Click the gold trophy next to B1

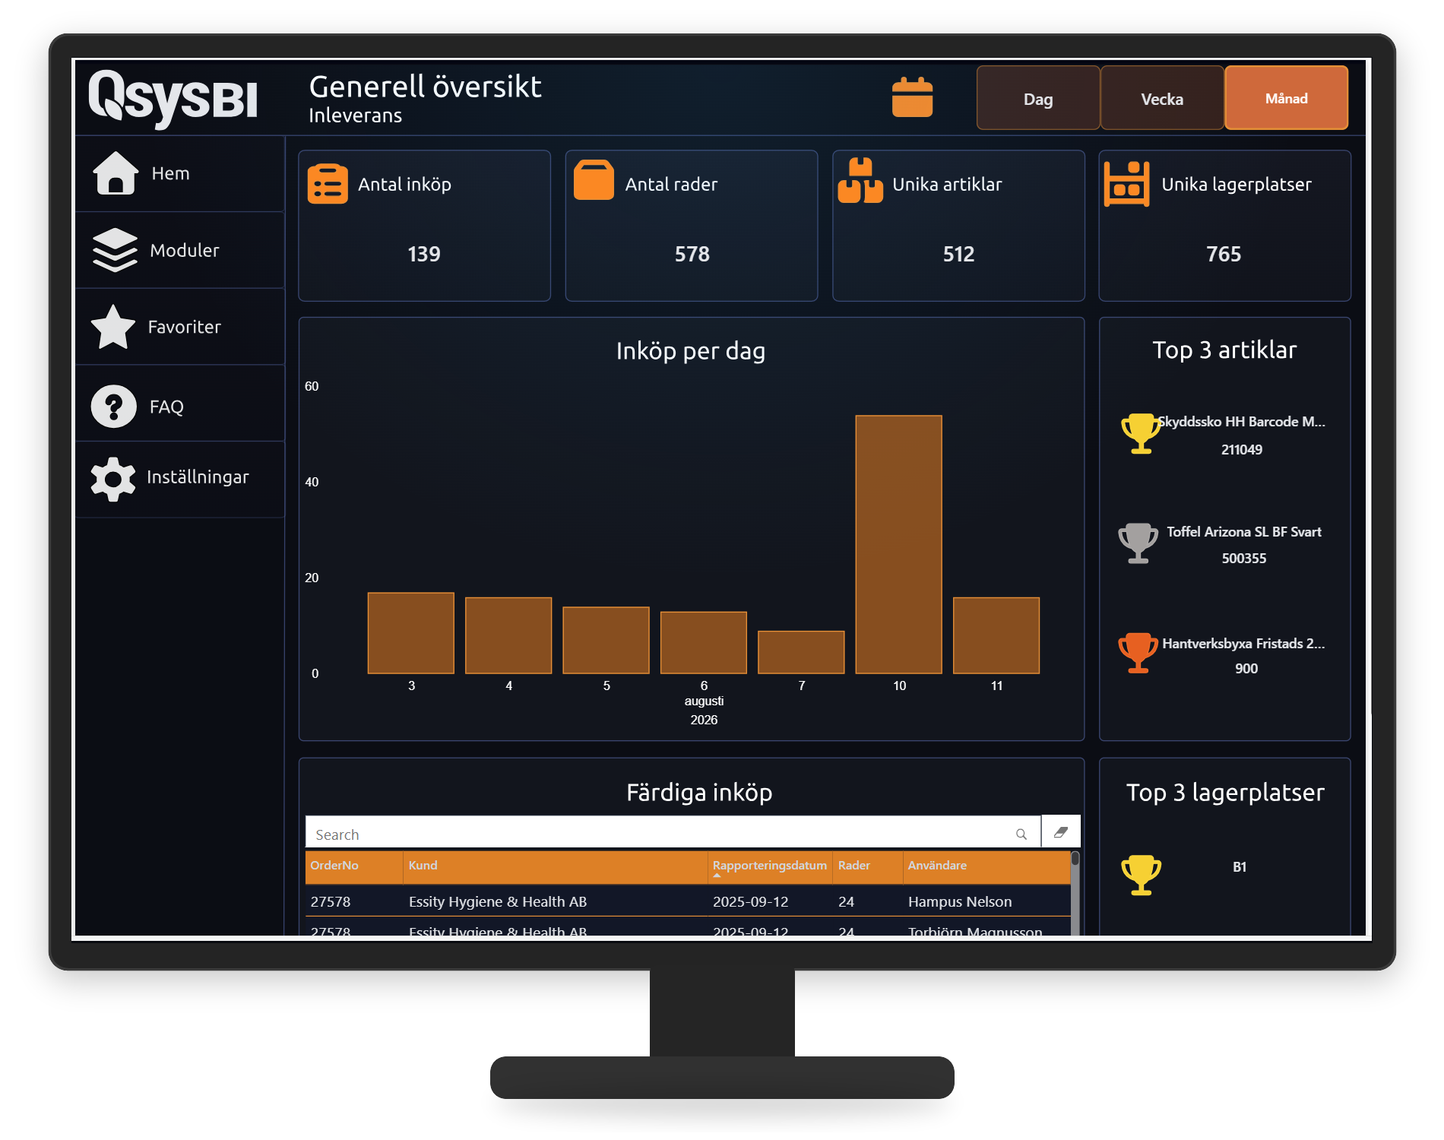(1141, 876)
